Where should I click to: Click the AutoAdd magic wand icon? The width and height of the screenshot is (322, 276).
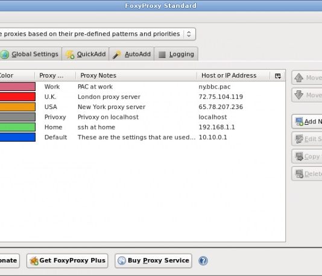(116, 55)
